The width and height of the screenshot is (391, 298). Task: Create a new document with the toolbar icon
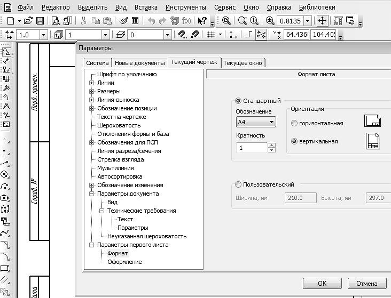coord(11,21)
